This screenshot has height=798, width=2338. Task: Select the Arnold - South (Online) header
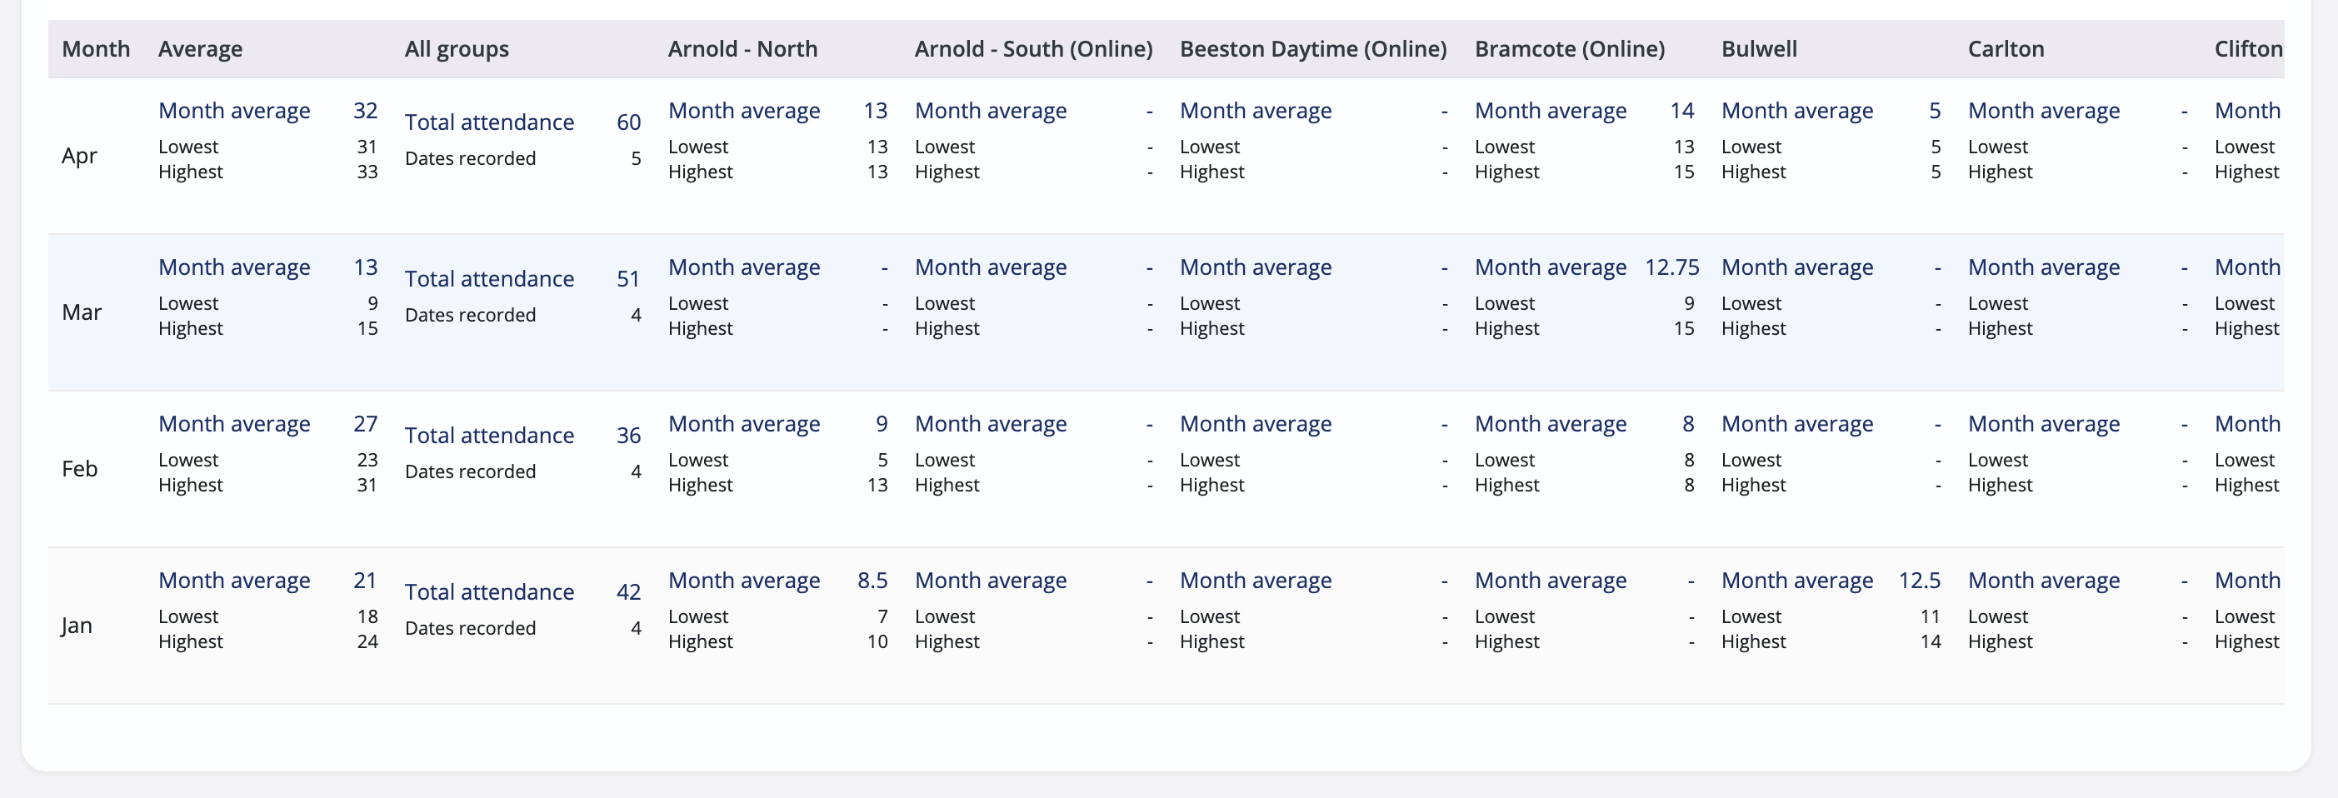[x=1033, y=49]
